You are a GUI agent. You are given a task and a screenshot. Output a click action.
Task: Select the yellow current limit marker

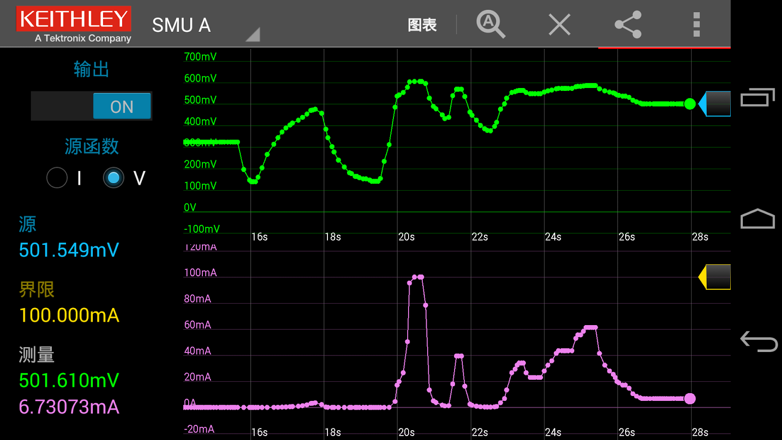coord(715,277)
